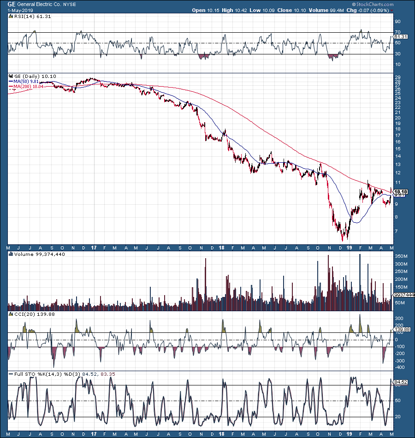Click the 99374440 tag on volume axis
Screen dimensions: 415x438
[x=404, y=295]
